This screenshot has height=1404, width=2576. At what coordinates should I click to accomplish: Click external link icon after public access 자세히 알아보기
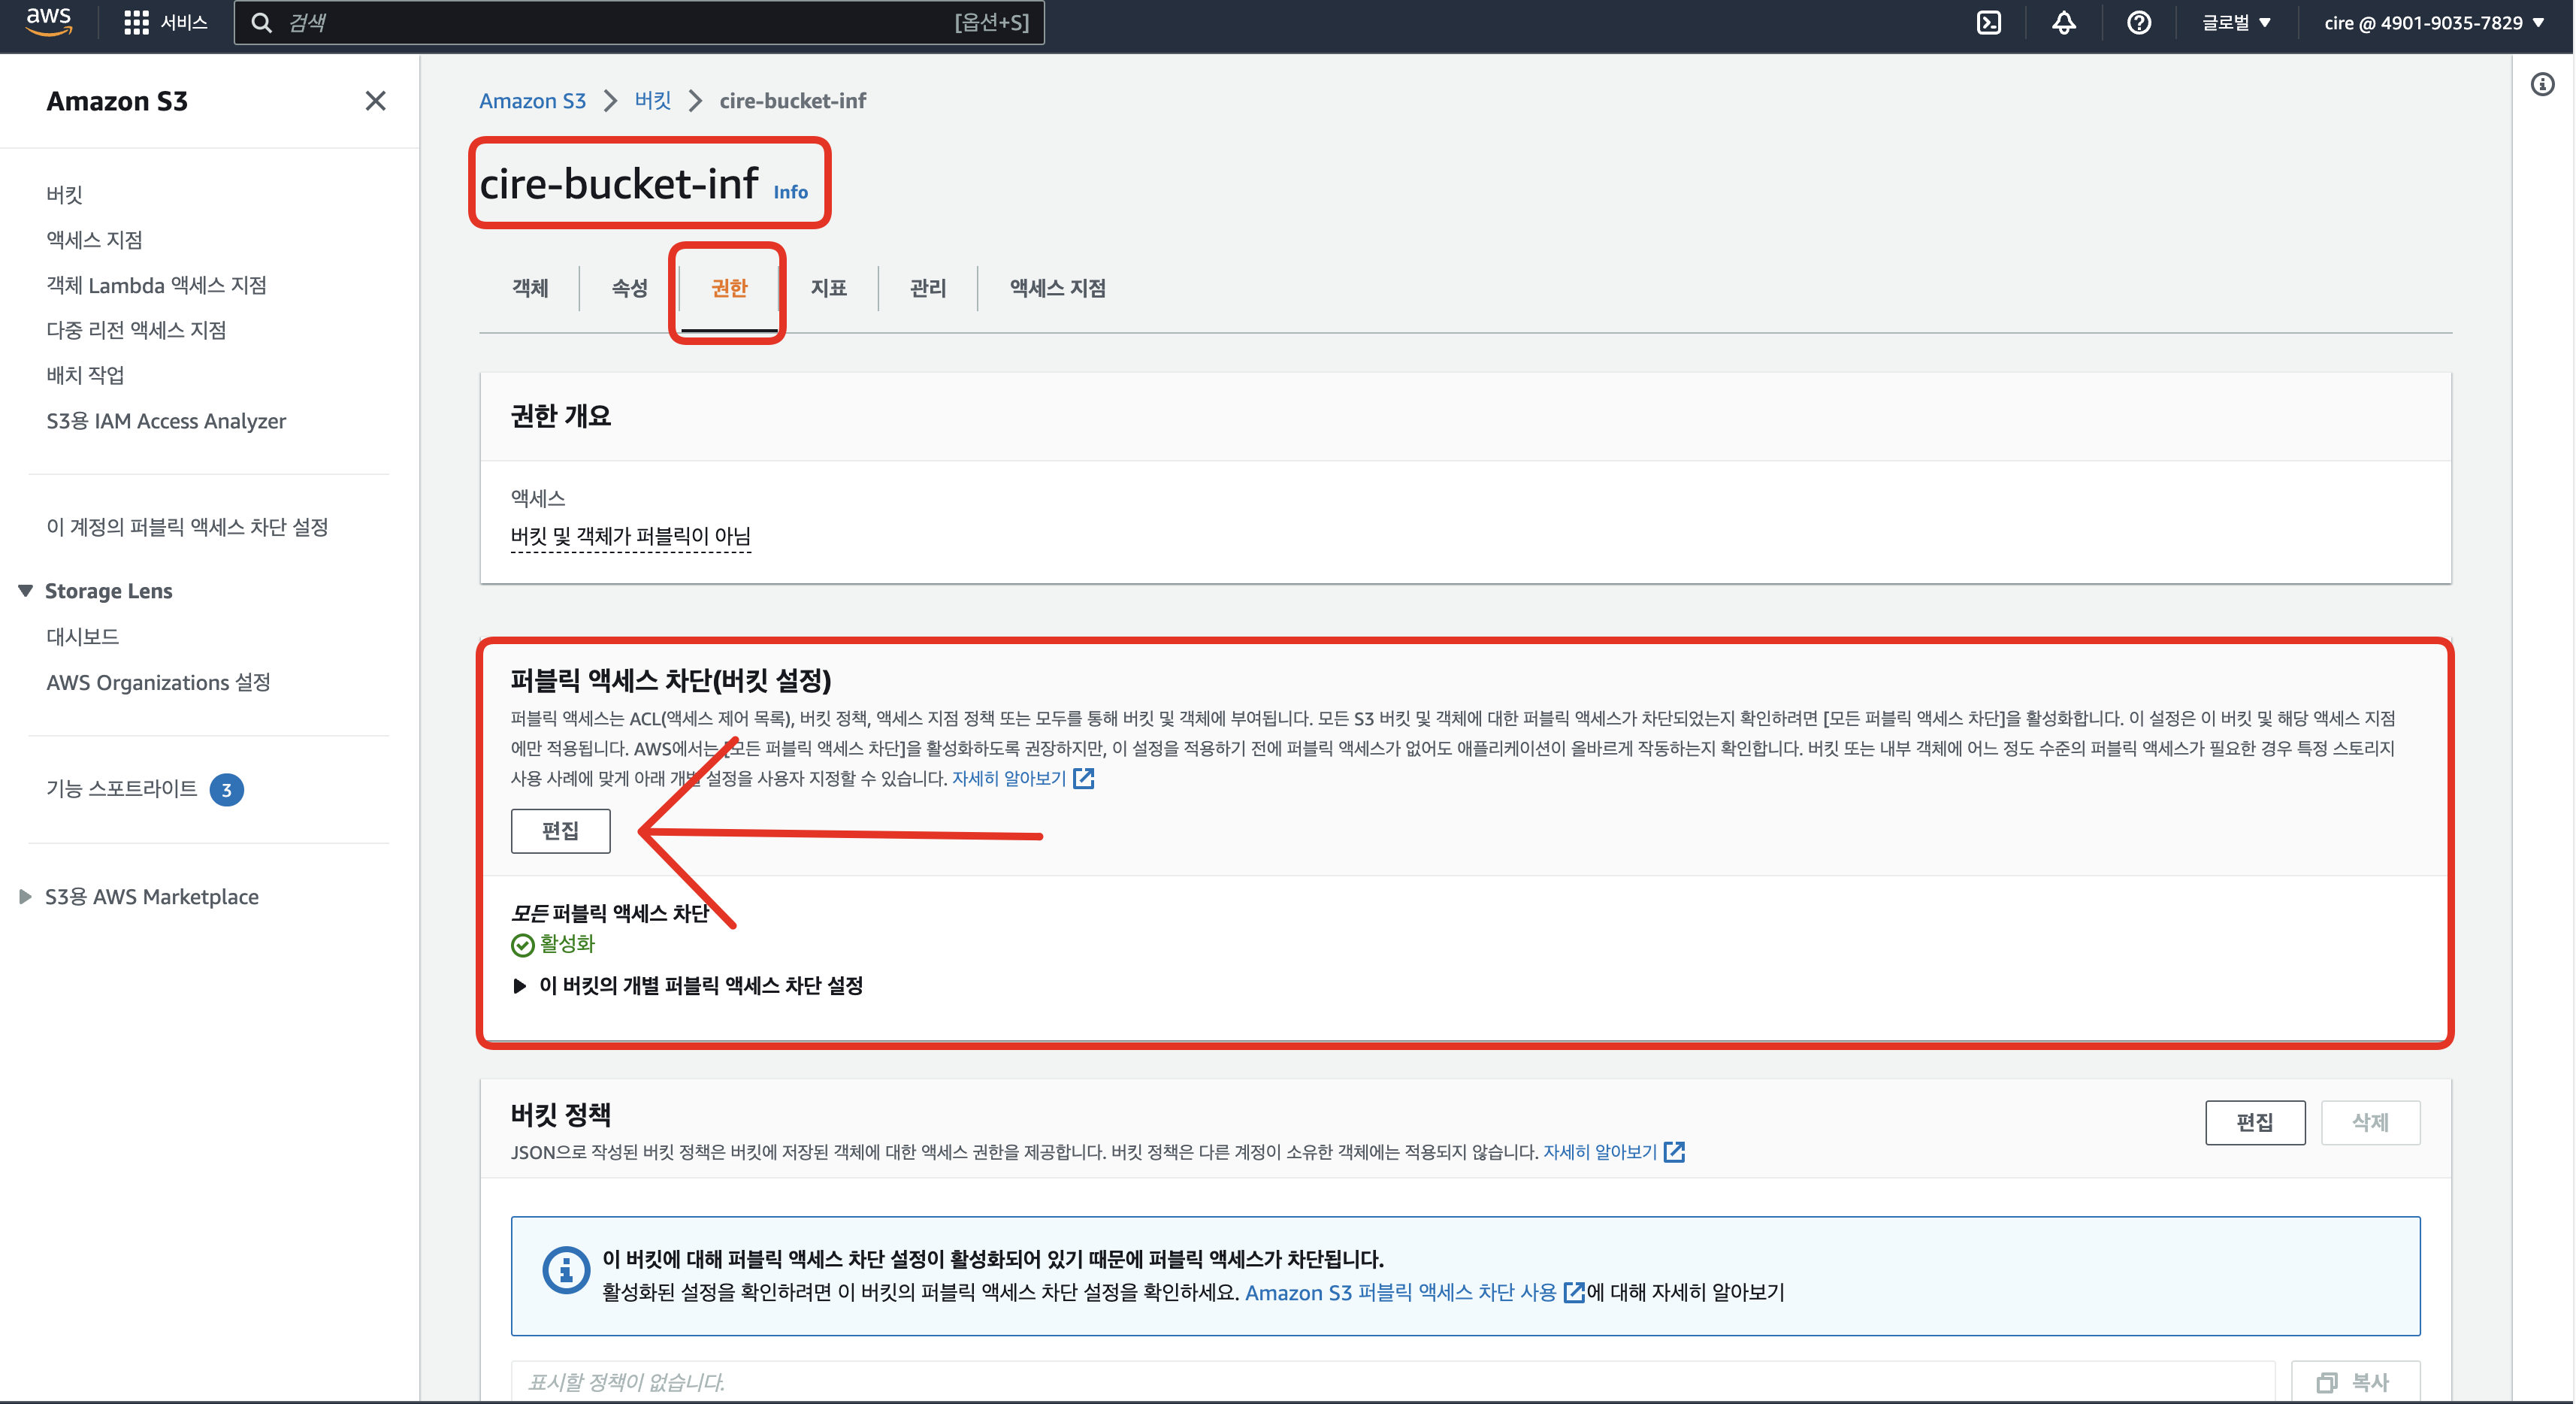tap(1084, 778)
